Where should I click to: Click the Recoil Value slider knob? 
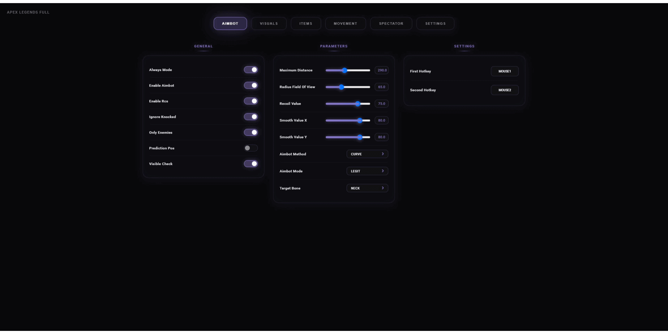358,104
